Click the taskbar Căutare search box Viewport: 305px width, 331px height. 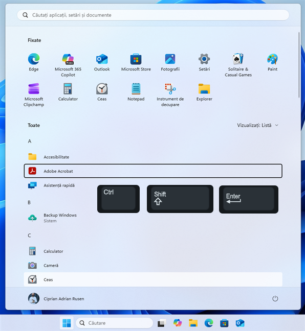point(115,323)
